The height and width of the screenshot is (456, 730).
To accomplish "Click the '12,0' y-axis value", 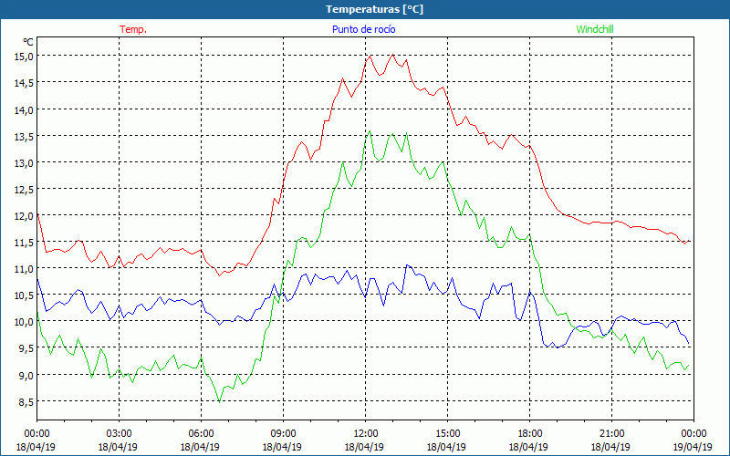I will click(25, 216).
